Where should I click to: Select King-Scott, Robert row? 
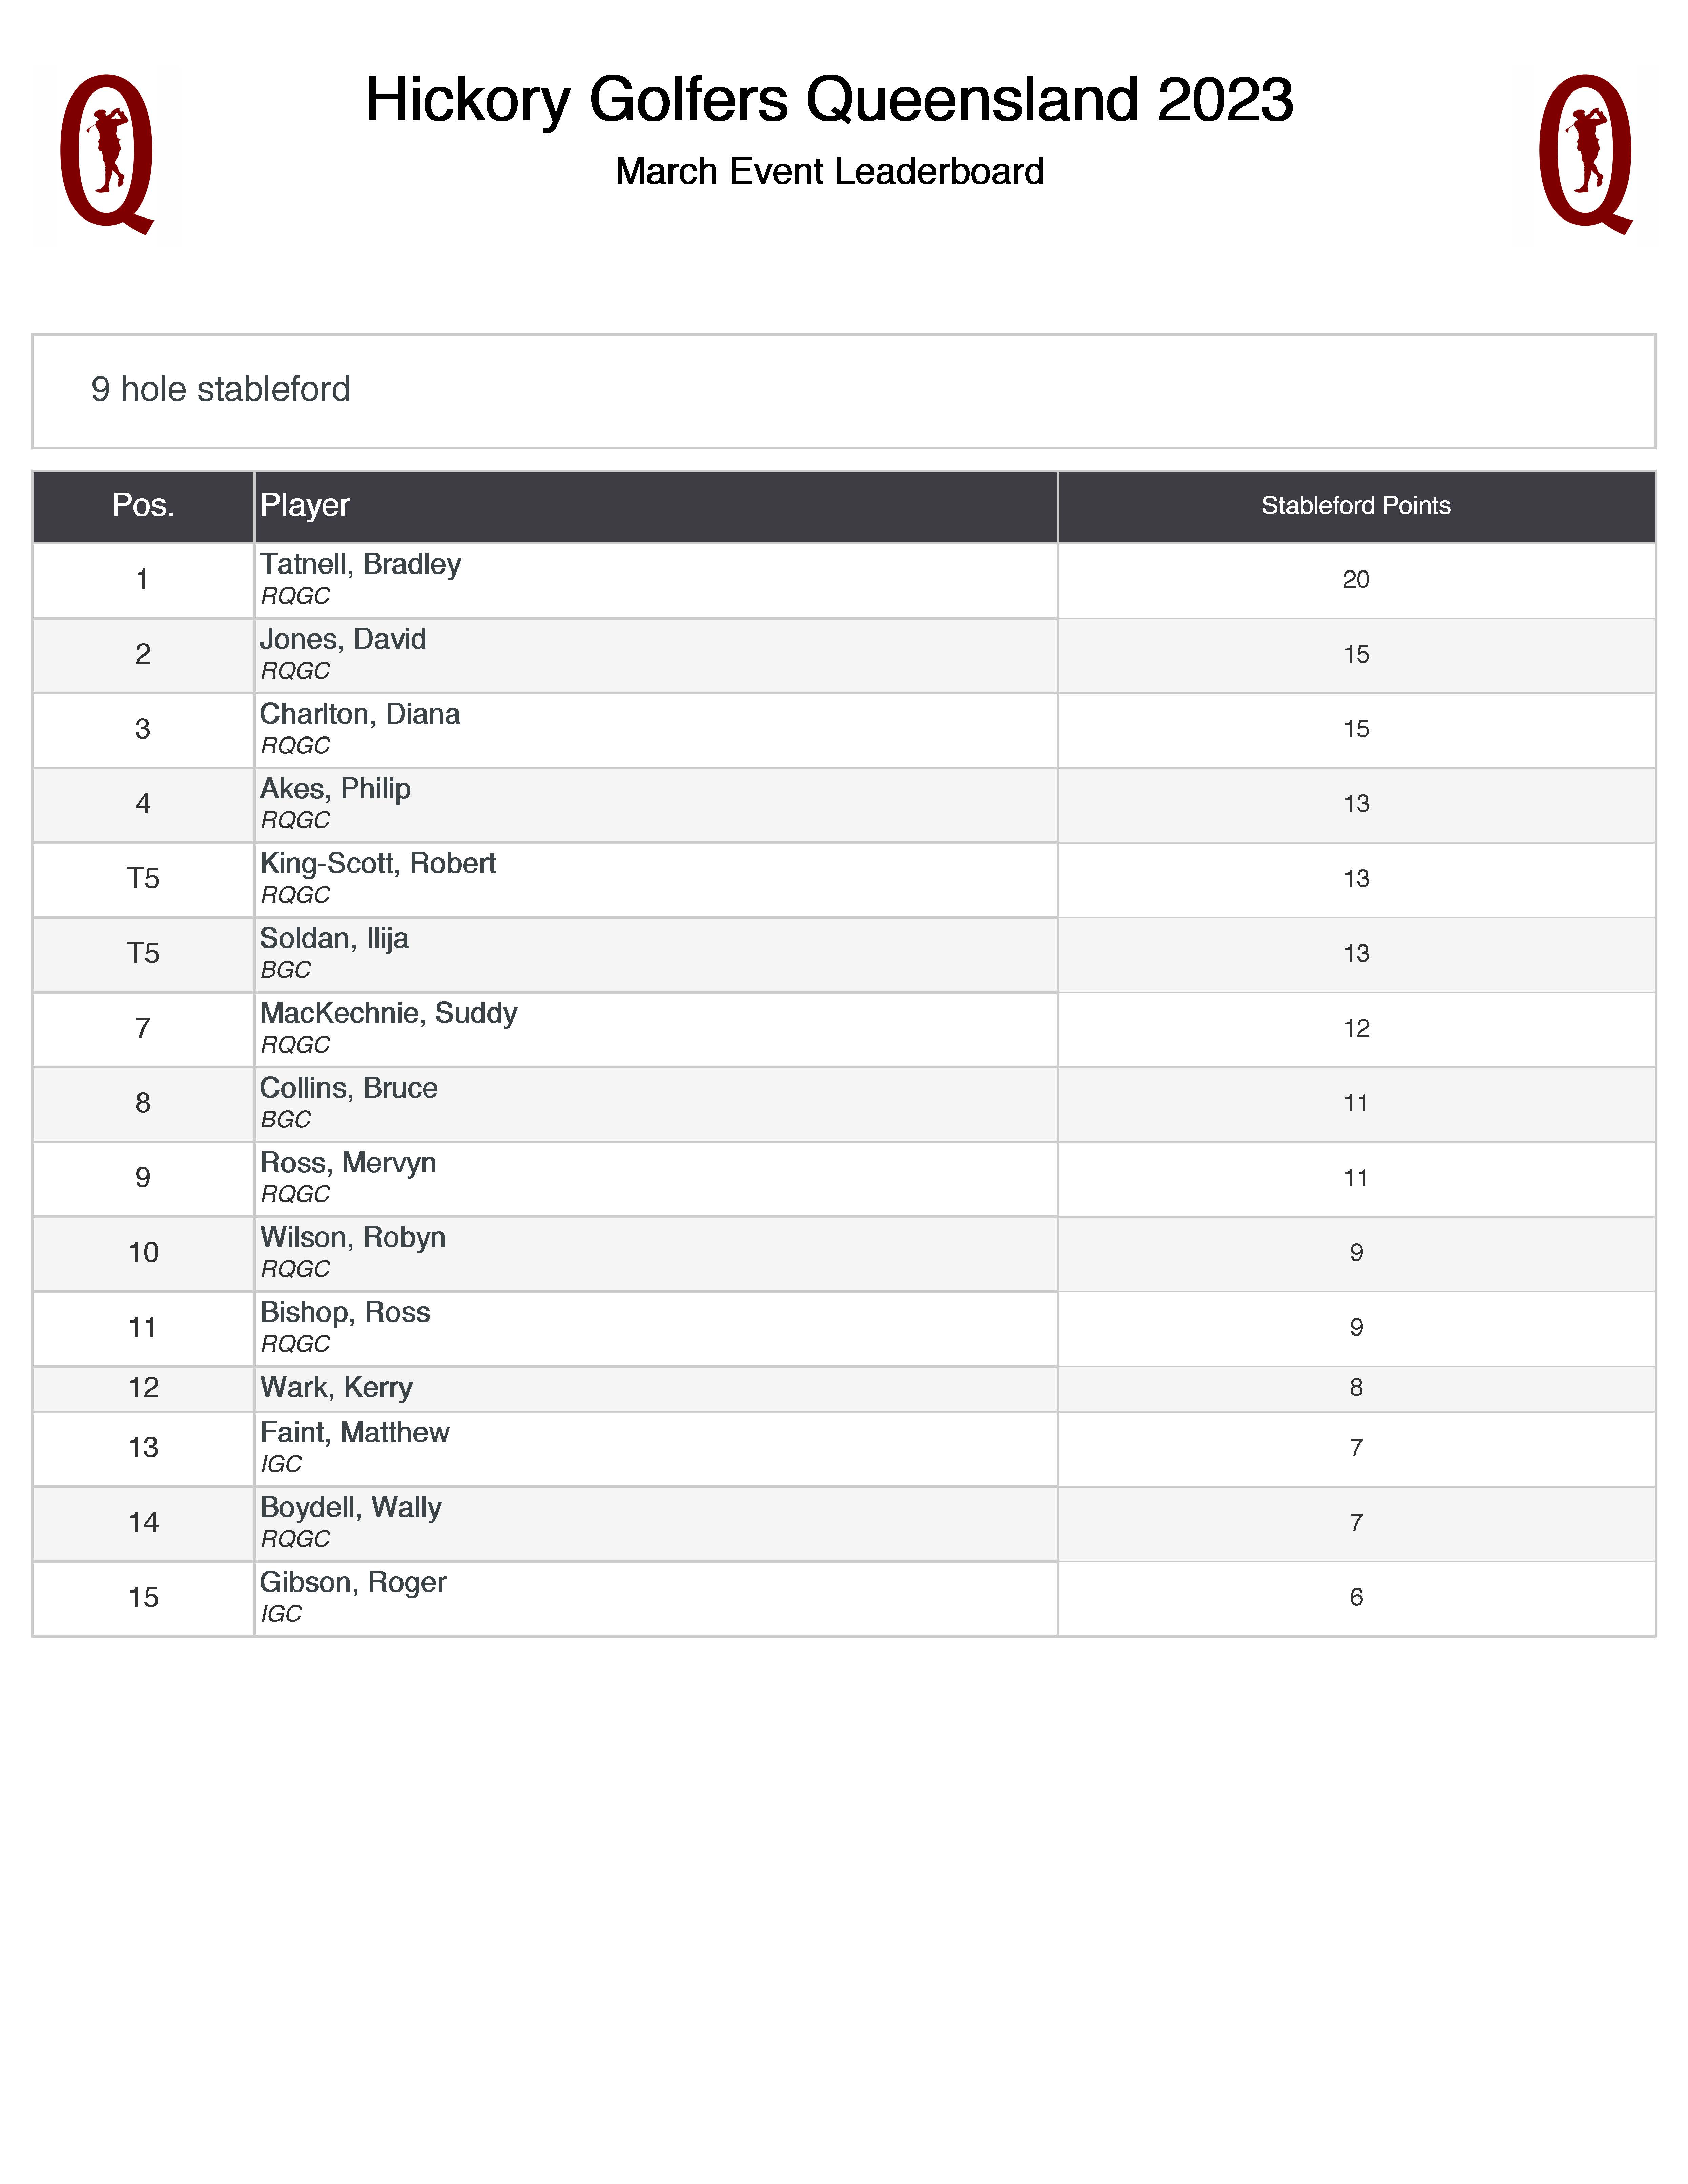(x=378, y=864)
